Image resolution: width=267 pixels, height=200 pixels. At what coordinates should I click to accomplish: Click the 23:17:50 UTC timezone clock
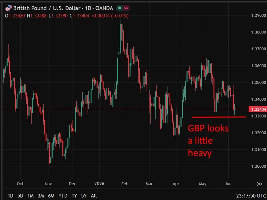tap(251, 196)
